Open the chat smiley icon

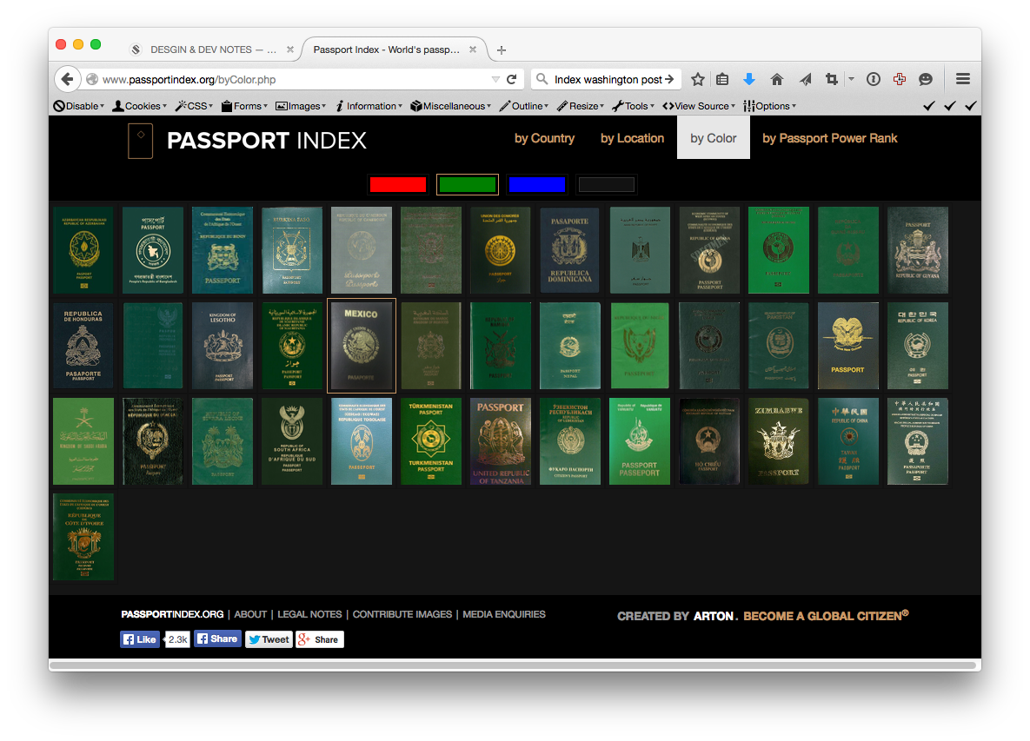(926, 79)
